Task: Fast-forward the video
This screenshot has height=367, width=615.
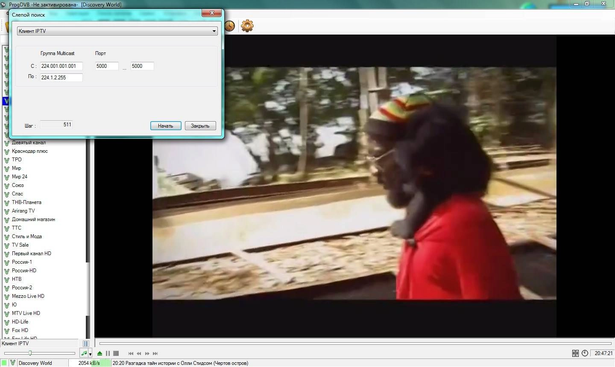Action: (x=147, y=353)
